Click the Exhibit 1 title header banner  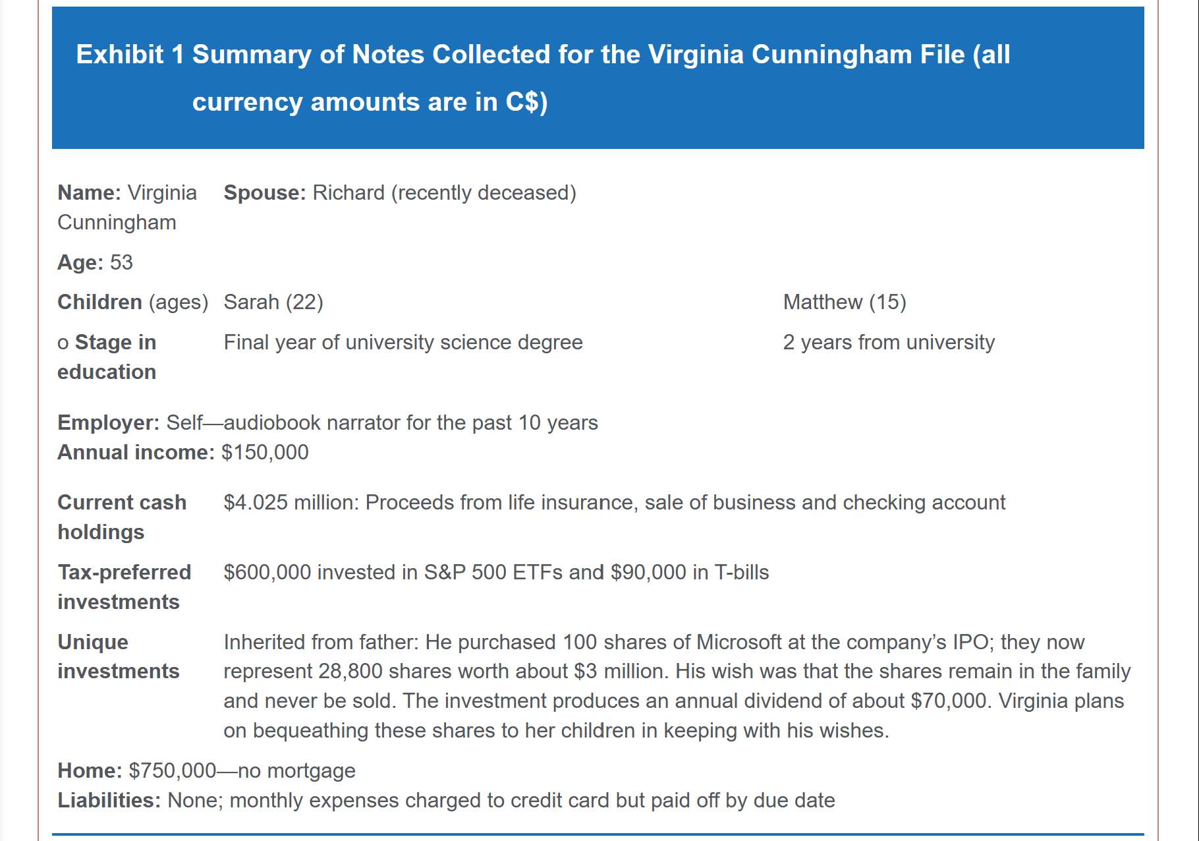(597, 78)
